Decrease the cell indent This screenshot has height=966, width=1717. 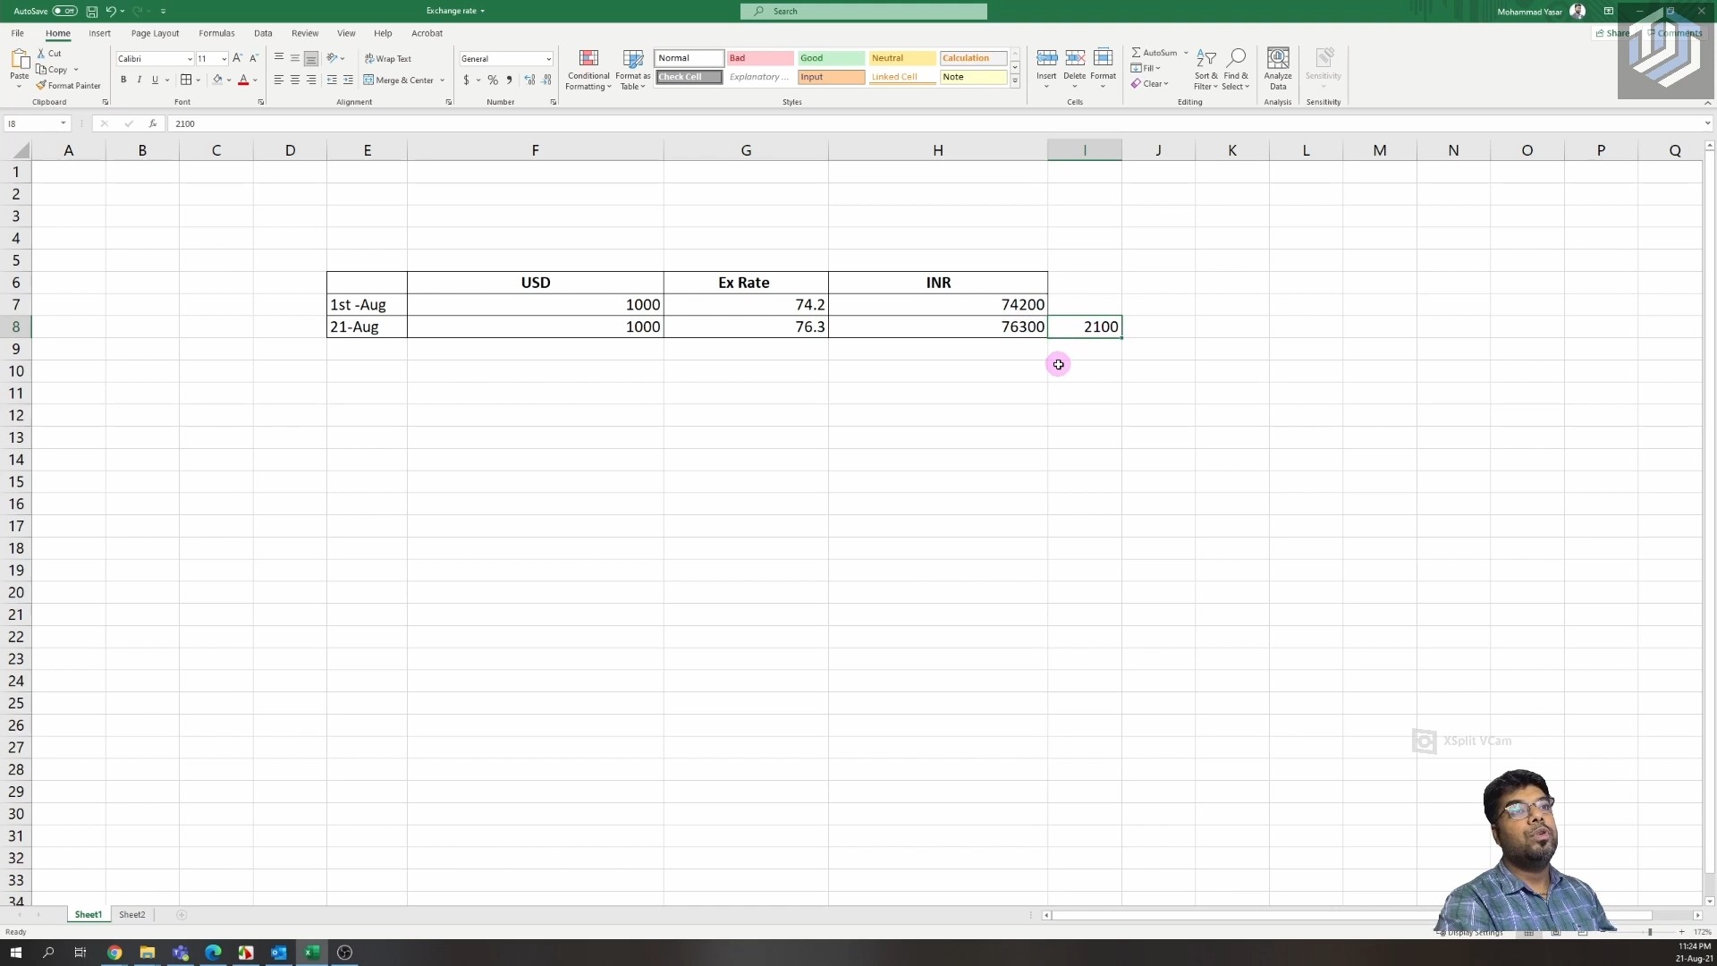pyautogui.click(x=332, y=80)
